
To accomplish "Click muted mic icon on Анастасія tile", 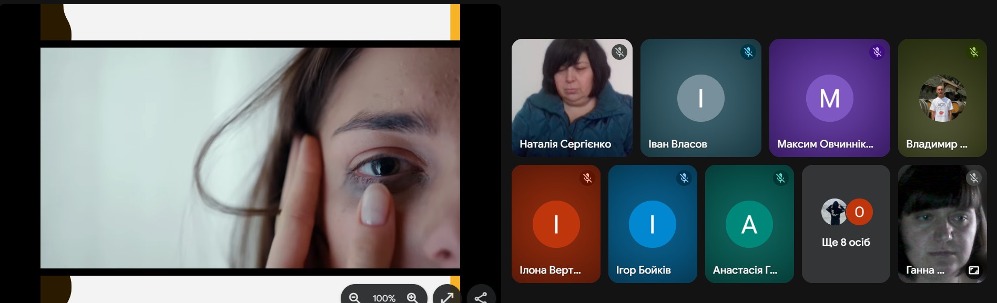I will point(781,178).
